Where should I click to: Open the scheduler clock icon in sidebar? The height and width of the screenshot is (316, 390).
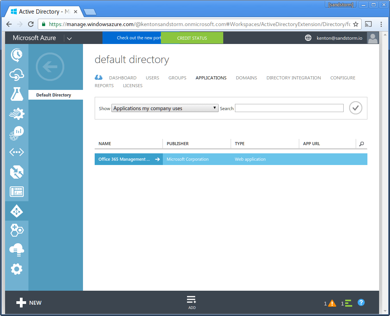pyautogui.click(x=17, y=55)
